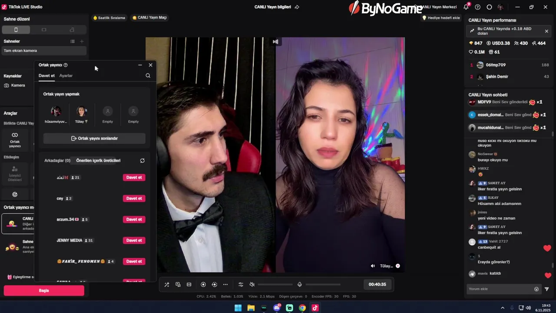This screenshot has width=556, height=313.
Task: Select the landscape scene layout
Action: (x=44, y=30)
